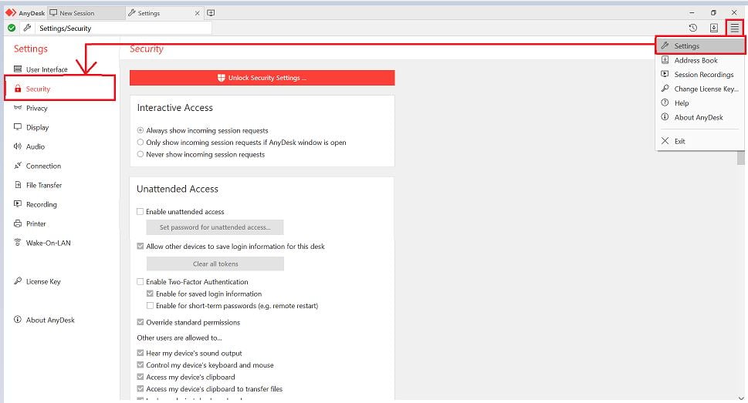
Task: Toggle clipboard to transfer files checkbox
Action: pos(140,388)
